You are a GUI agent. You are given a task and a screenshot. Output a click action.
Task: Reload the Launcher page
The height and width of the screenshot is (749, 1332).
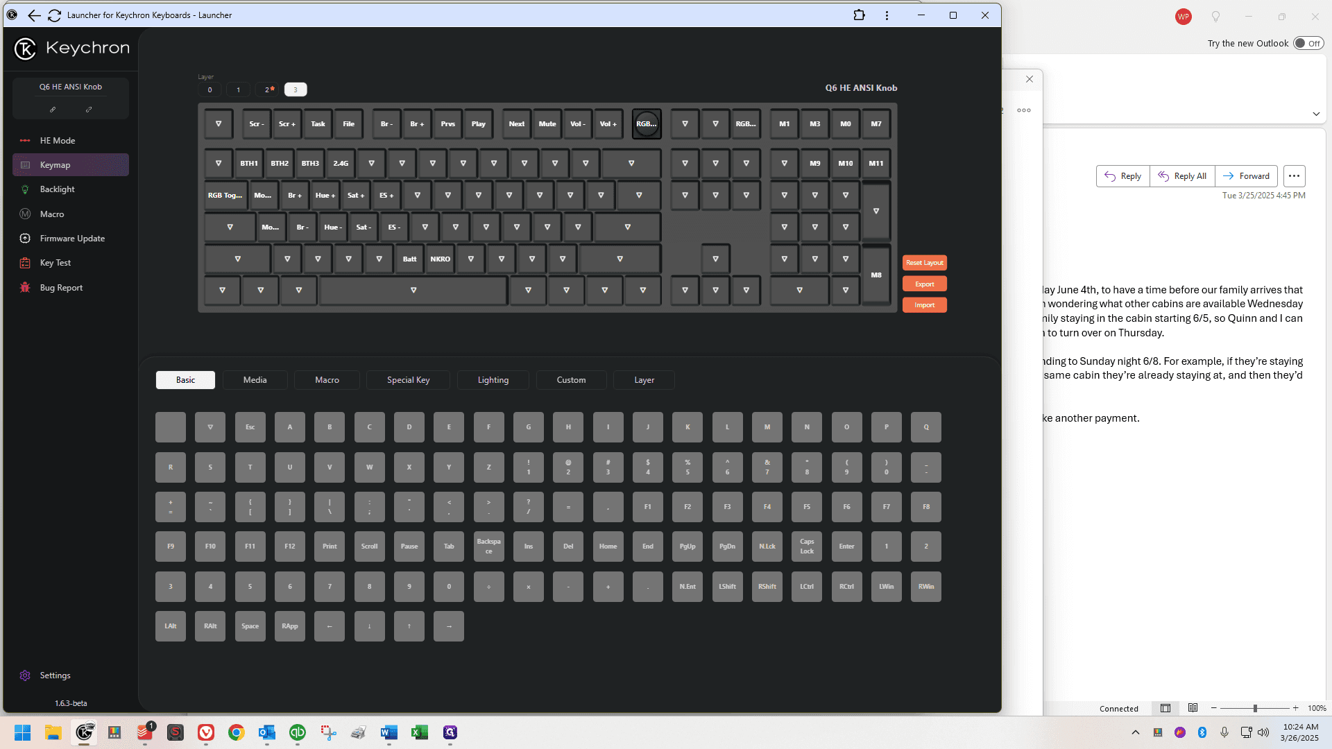coord(54,15)
